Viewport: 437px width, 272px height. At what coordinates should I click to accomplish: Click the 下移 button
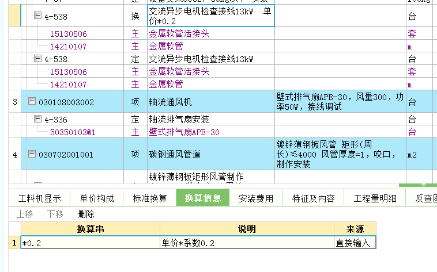point(55,214)
